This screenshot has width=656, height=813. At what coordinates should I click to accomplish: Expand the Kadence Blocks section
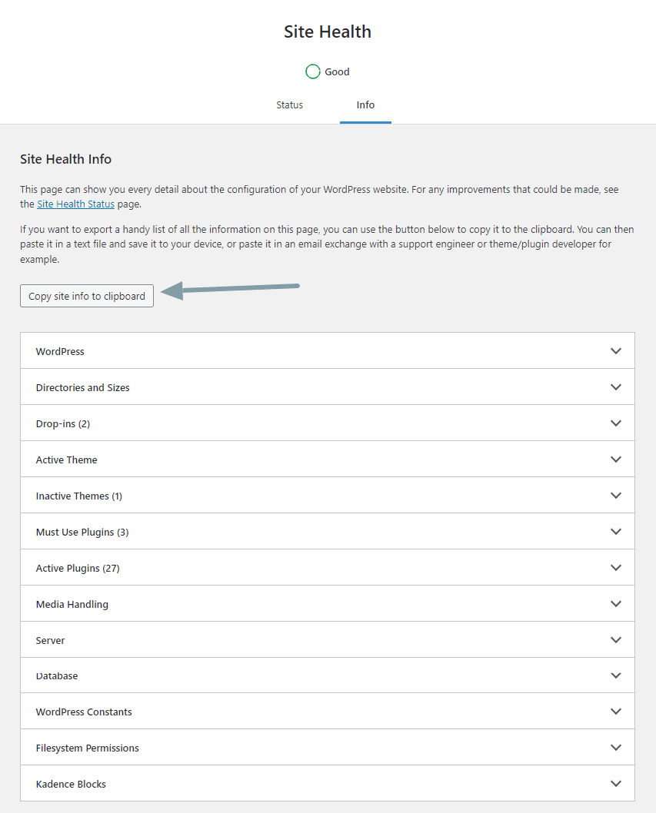point(328,784)
